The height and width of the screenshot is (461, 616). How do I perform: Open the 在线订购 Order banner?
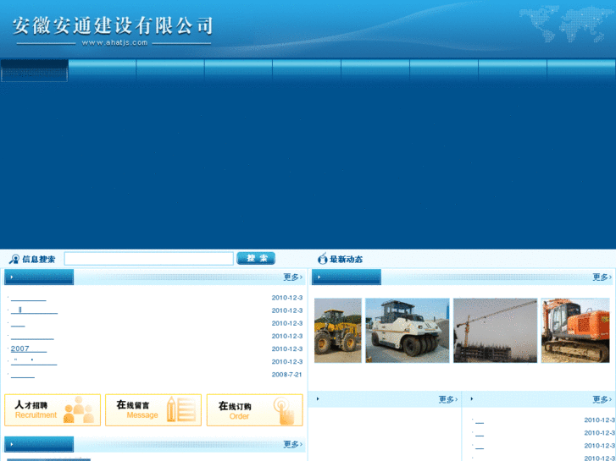pyautogui.click(x=254, y=410)
